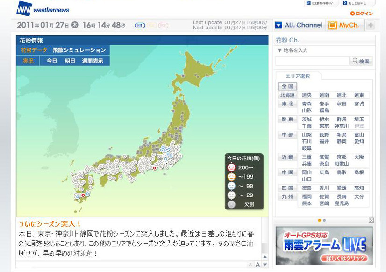Select the 明日 forecast view
386x272 pixels.
70,61
